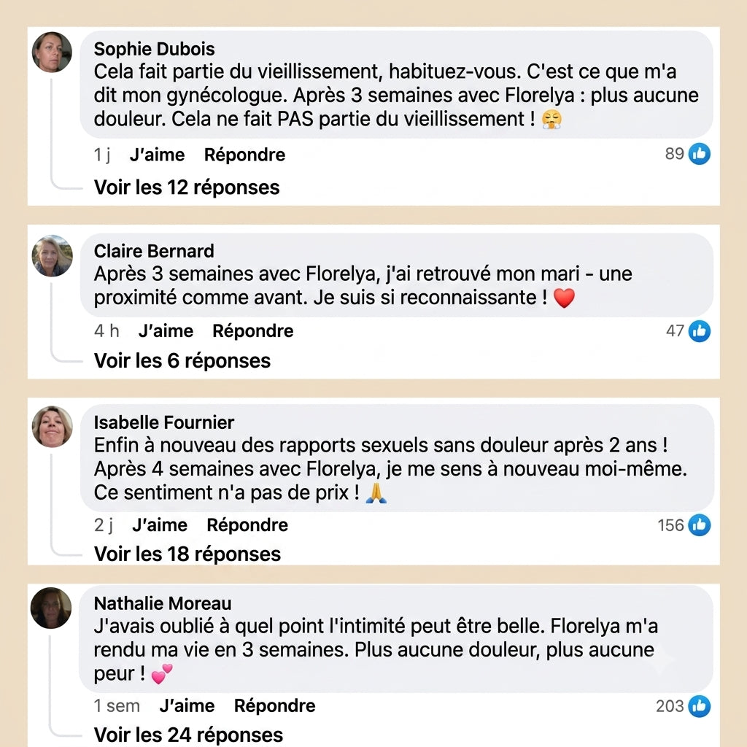
Task: Expand Voir les 12 réponses
Action: point(187,187)
